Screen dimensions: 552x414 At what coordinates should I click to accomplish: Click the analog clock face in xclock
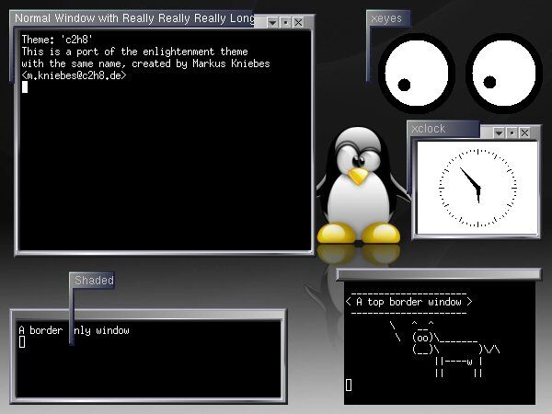(x=477, y=188)
